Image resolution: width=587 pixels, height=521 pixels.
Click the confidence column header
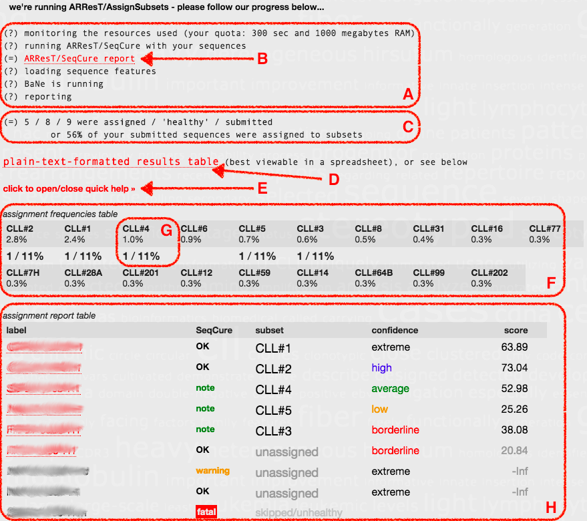tap(395, 331)
